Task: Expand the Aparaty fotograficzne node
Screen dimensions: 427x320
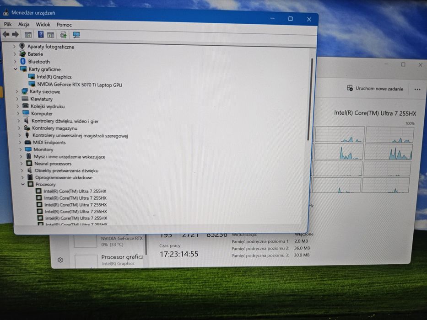Action: coord(14,47)
